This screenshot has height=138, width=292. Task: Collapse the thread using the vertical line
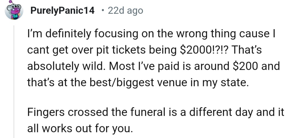point(14,82)
